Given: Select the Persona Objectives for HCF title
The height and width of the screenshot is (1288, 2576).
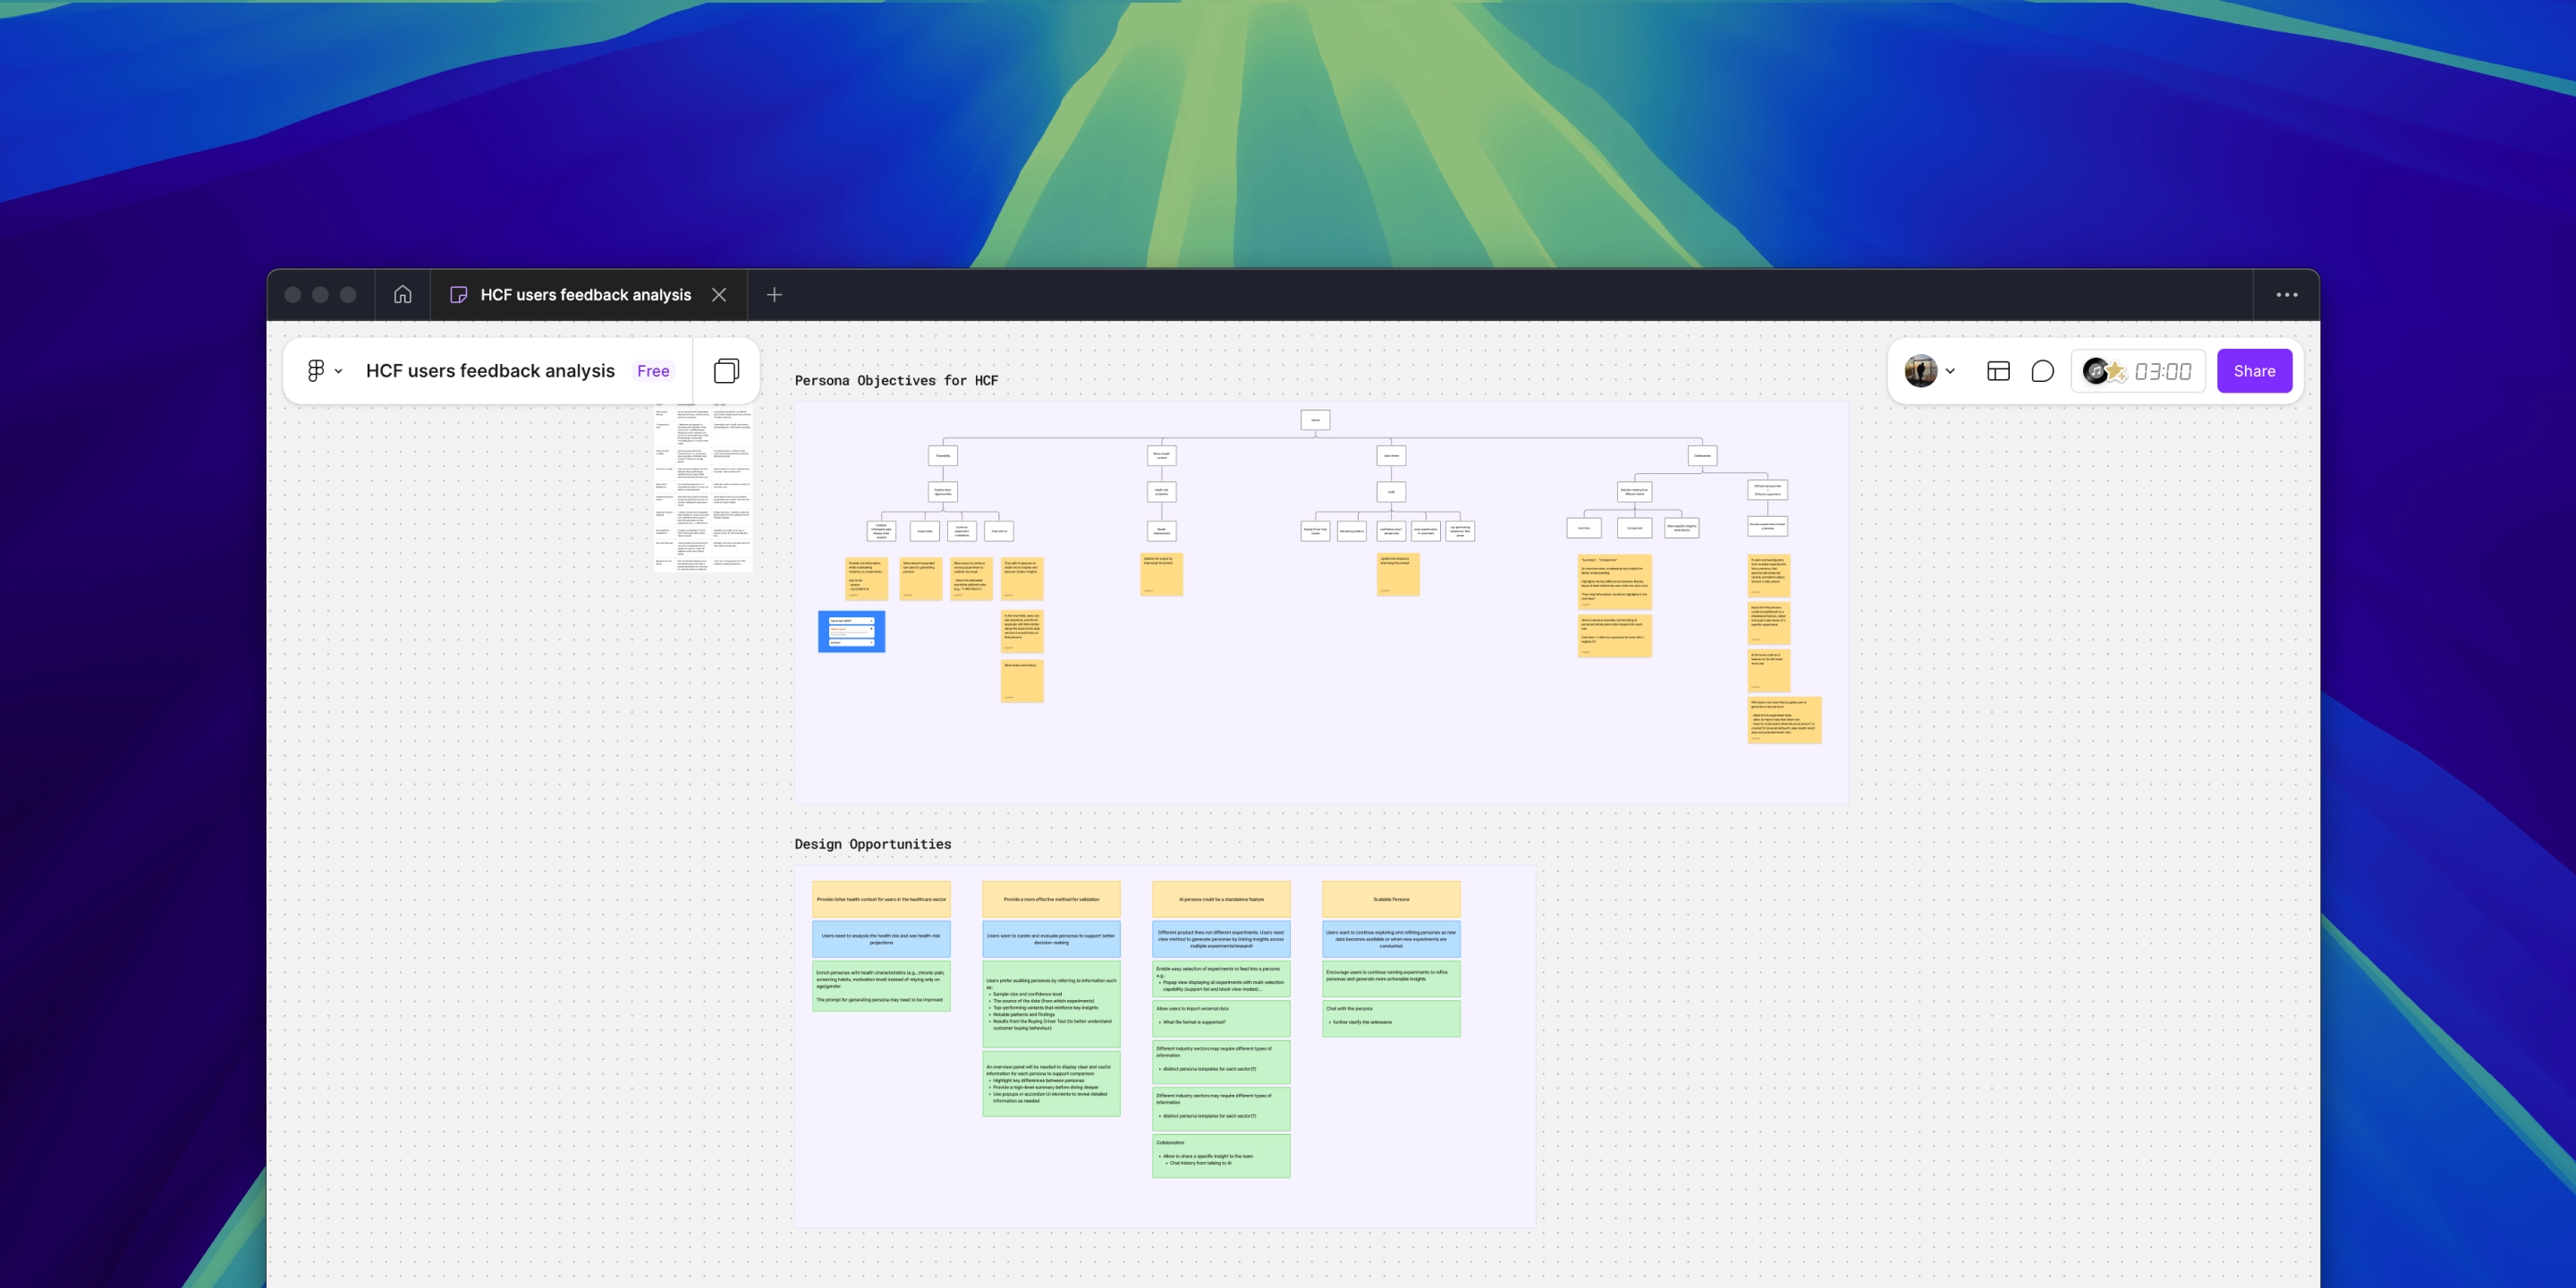Looking at the screenshot, I should coord(896,380).
